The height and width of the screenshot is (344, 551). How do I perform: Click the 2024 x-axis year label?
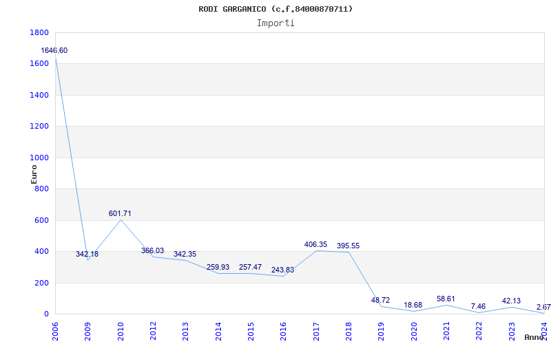[x=544, y=332]
